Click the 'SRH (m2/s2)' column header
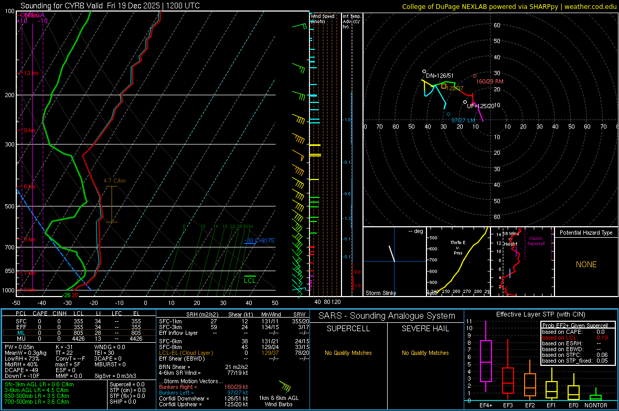Screen dimensions: 619x411 (x=202, y=314)
